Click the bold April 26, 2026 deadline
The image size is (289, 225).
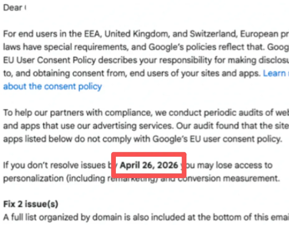coord(149,165)
